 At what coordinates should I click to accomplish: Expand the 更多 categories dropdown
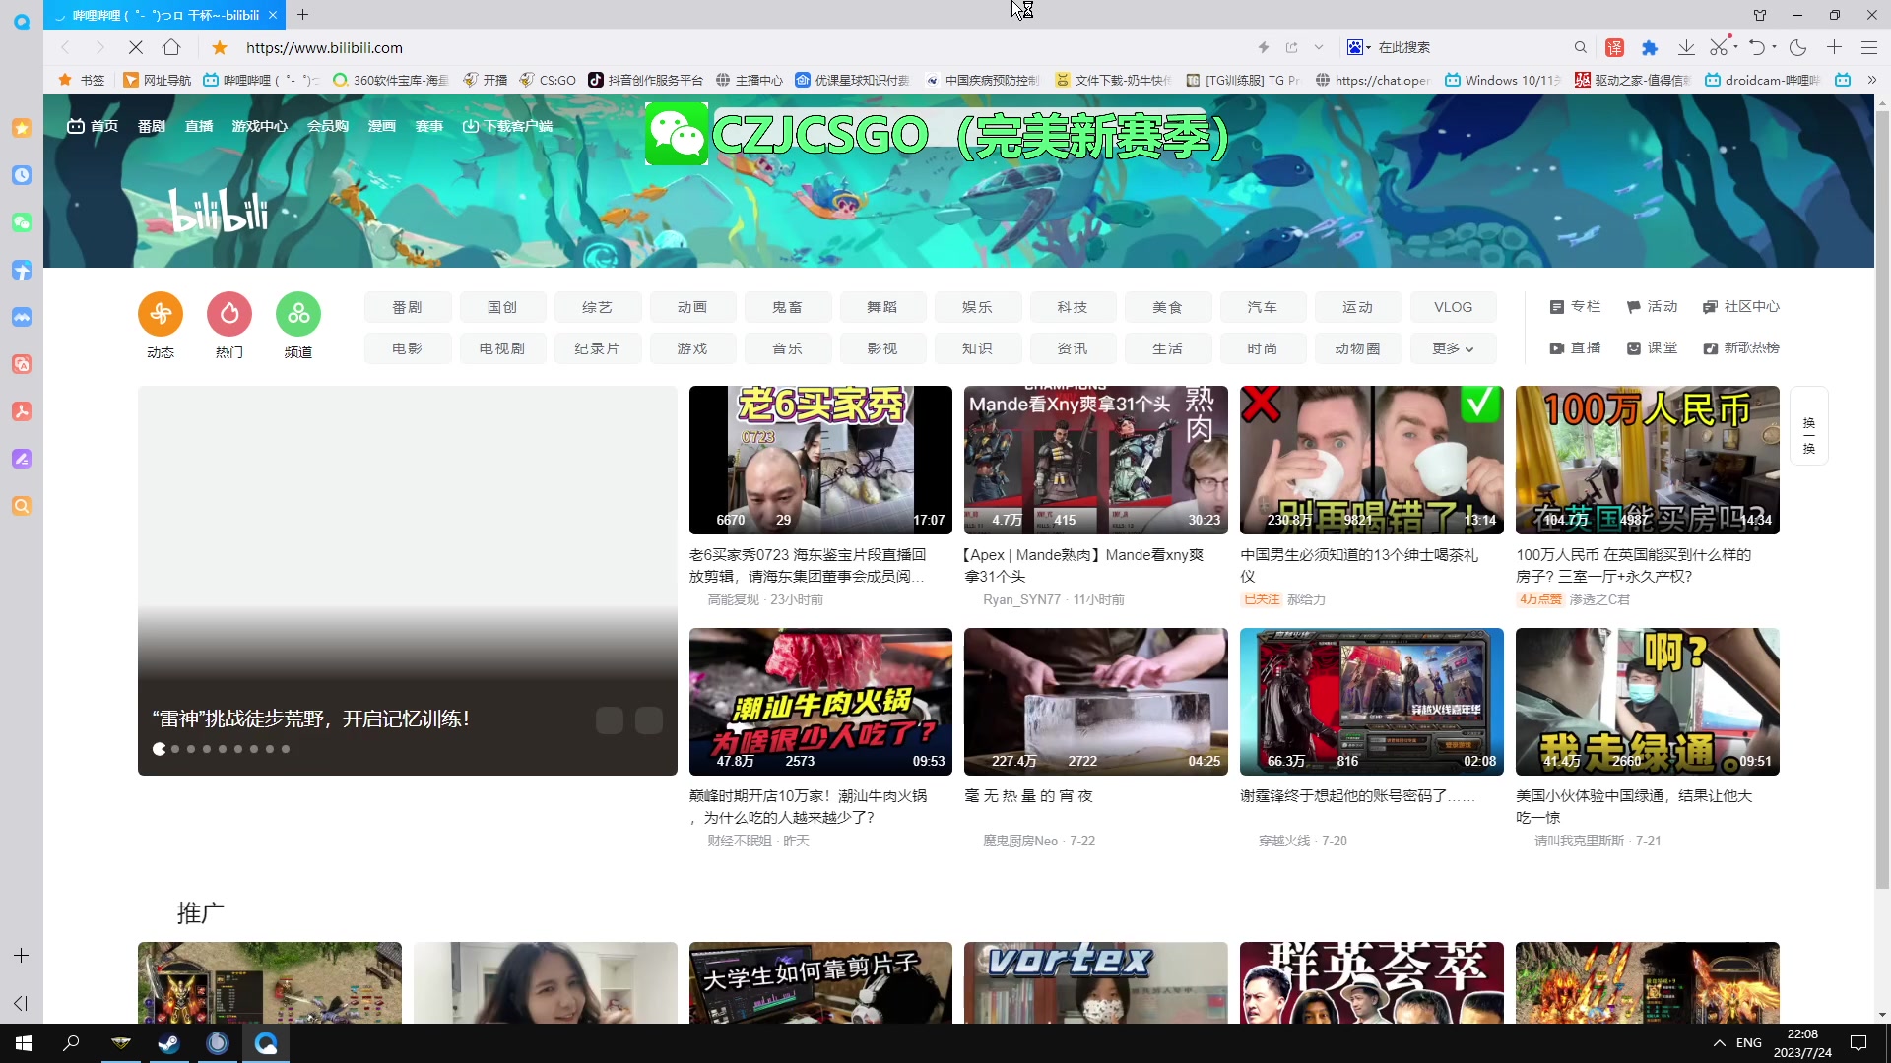pos(1453,347)
